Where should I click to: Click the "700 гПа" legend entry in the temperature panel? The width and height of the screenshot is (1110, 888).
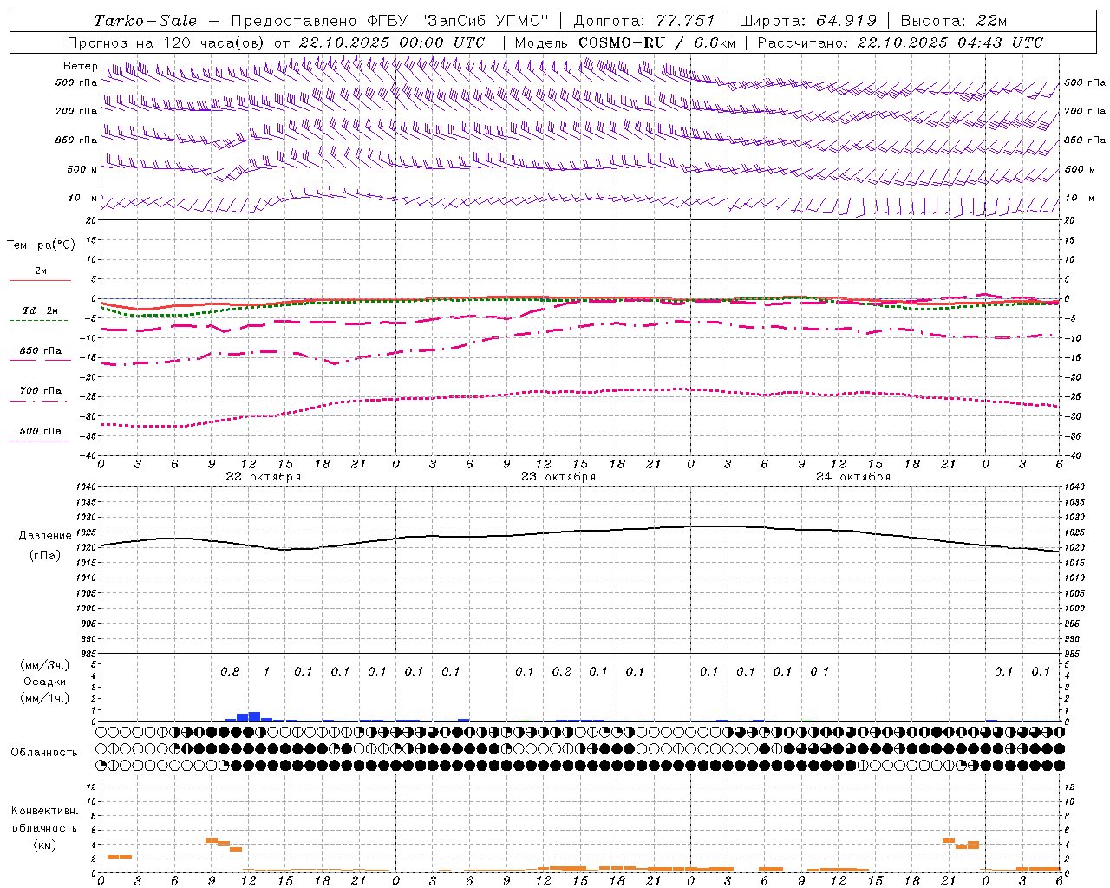40,391
